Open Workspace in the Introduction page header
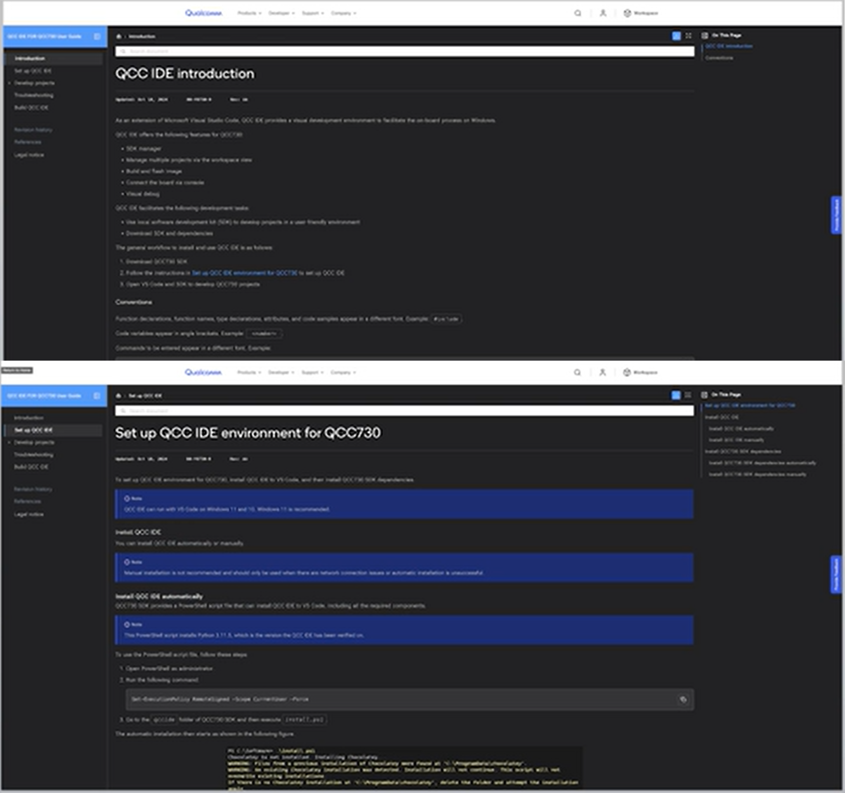 click(x=640, y=13)
